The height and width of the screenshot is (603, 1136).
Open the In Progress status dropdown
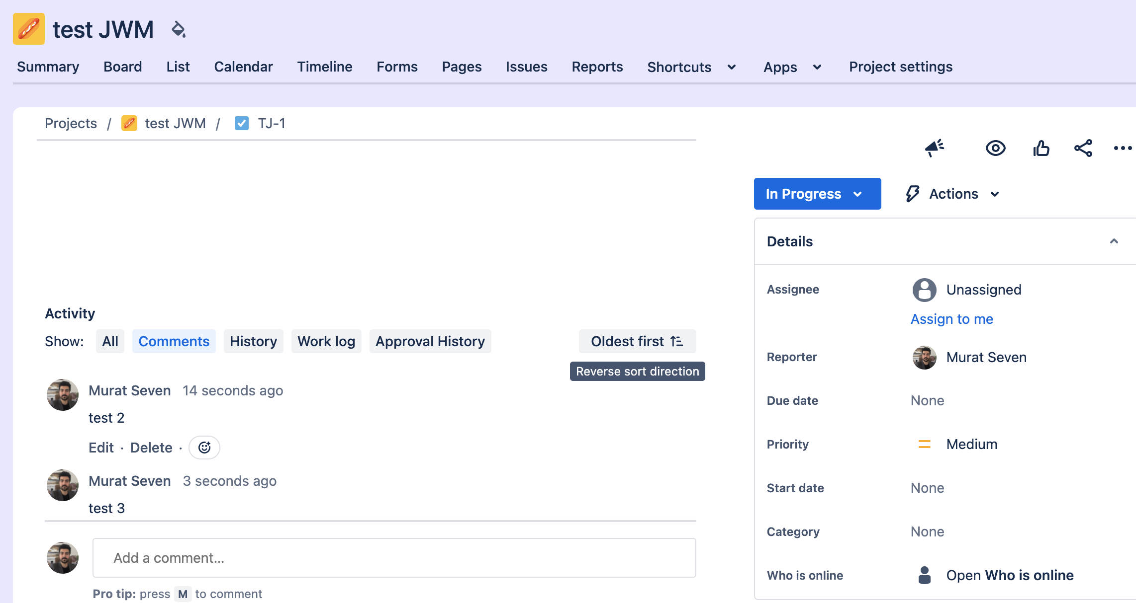(x=817, y=194)
